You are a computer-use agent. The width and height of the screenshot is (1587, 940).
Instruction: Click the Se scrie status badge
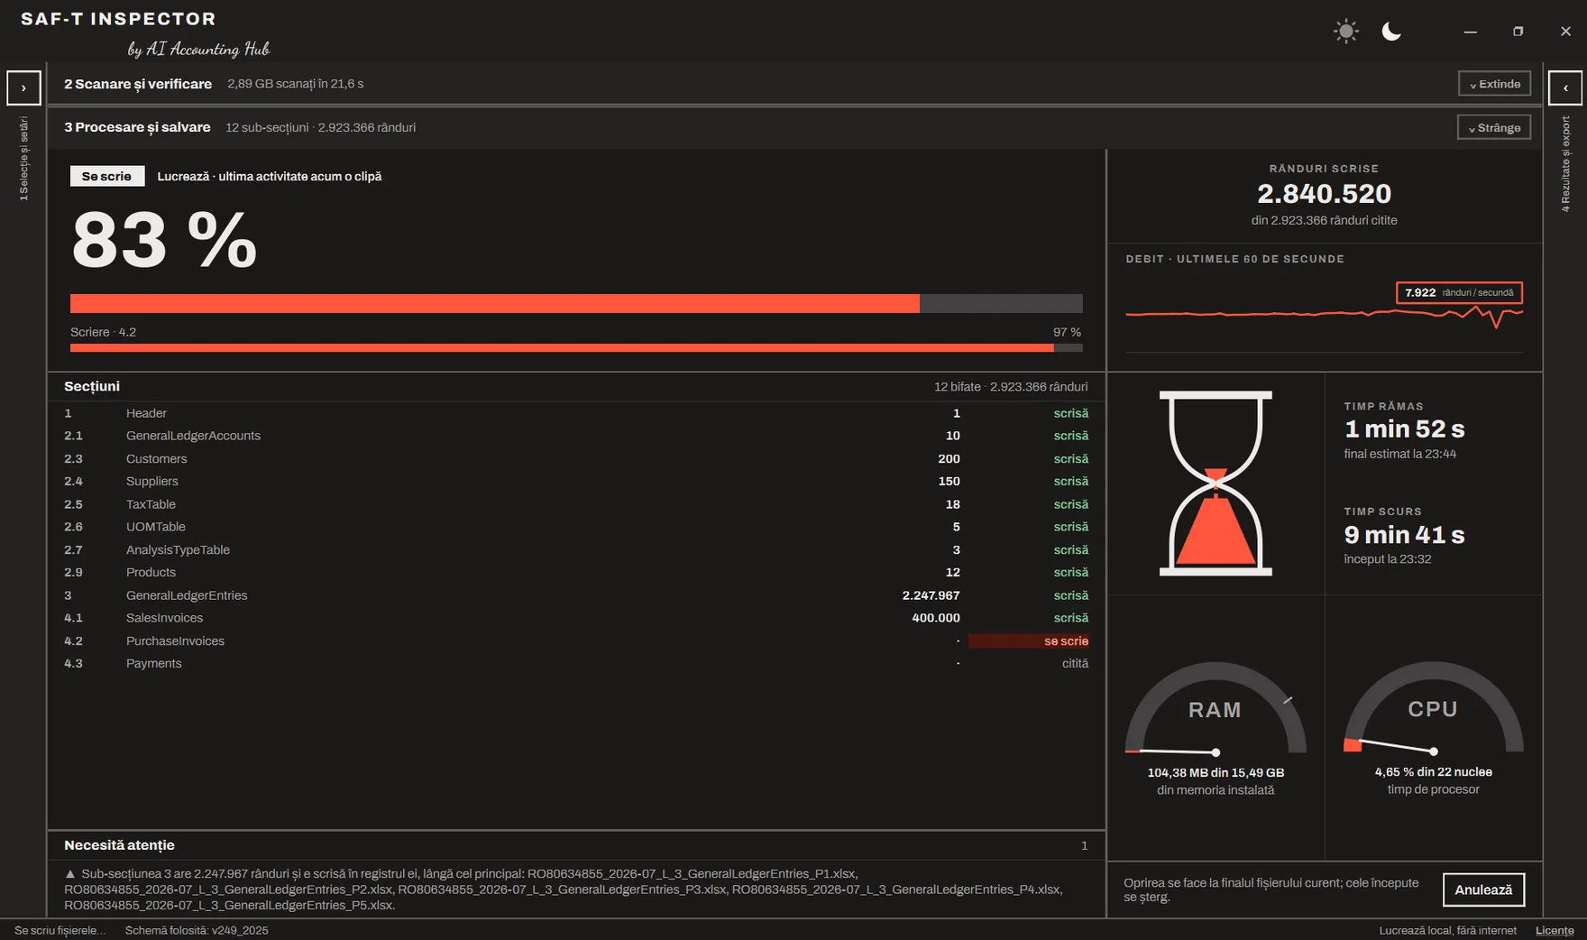[106, 177]
